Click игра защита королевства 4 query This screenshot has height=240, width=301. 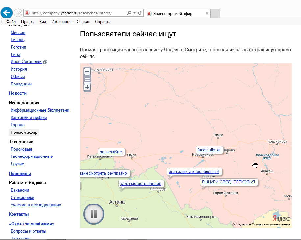[194, 172]
